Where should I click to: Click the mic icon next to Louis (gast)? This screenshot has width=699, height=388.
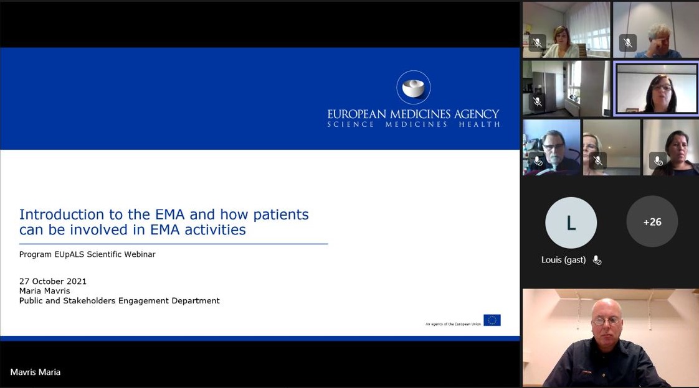click(x=597, y=260)
